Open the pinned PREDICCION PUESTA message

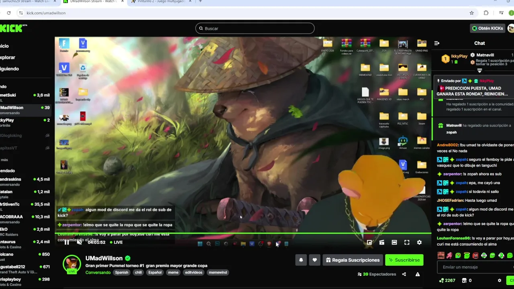pos(474,88)
